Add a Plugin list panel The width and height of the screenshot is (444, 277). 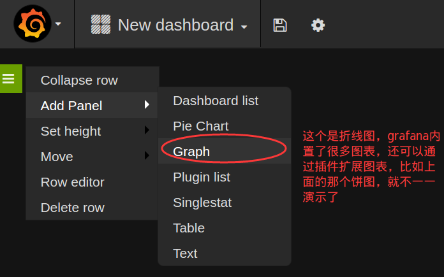point(202,177)
